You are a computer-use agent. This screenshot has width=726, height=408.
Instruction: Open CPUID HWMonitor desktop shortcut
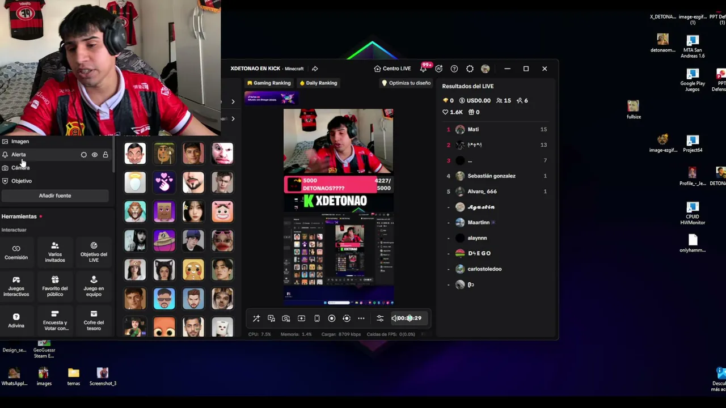click(693, 214)
